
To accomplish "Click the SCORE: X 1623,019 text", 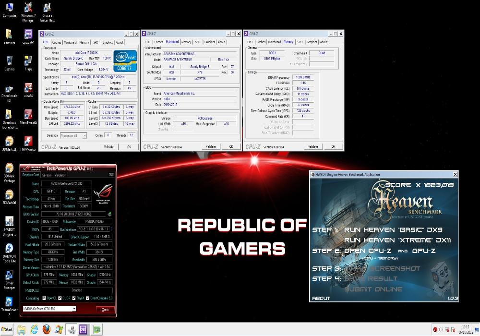I will [419, 185].
